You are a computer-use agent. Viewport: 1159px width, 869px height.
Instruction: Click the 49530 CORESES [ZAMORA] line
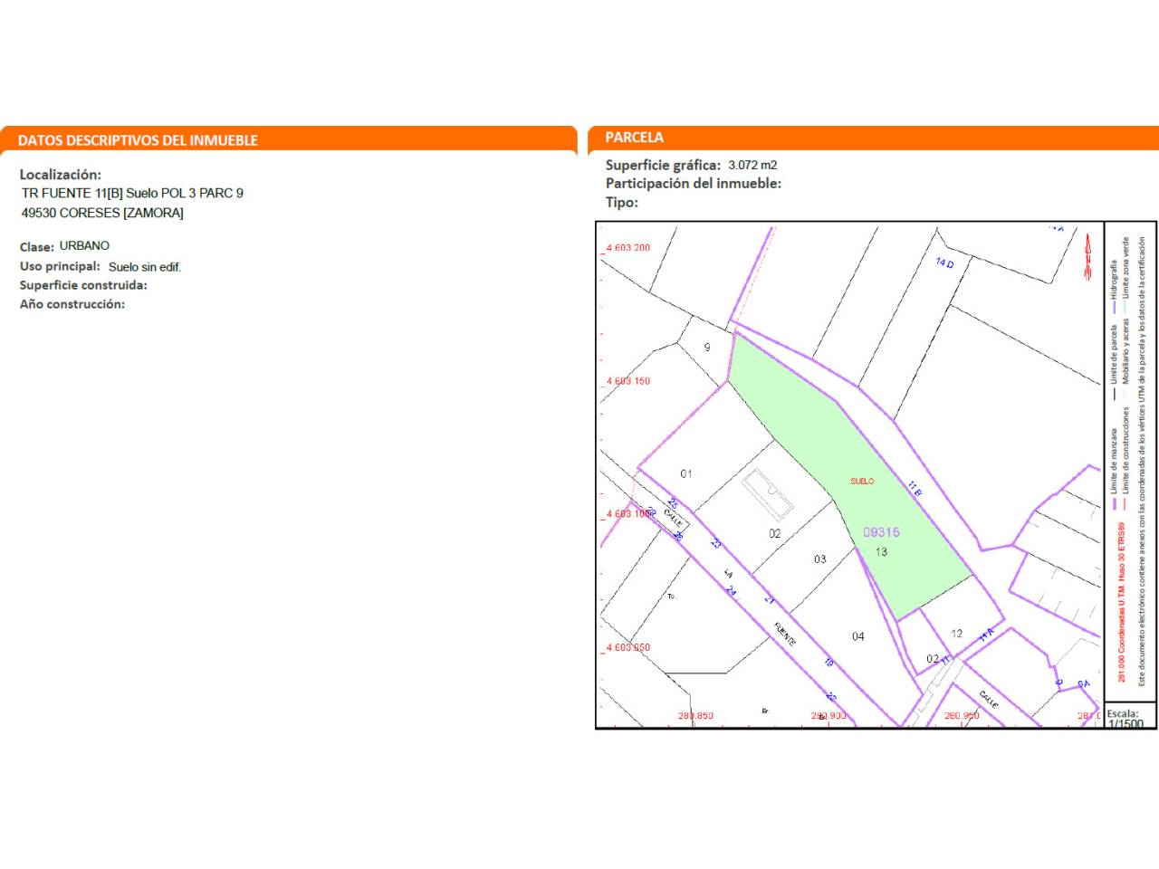102,213
